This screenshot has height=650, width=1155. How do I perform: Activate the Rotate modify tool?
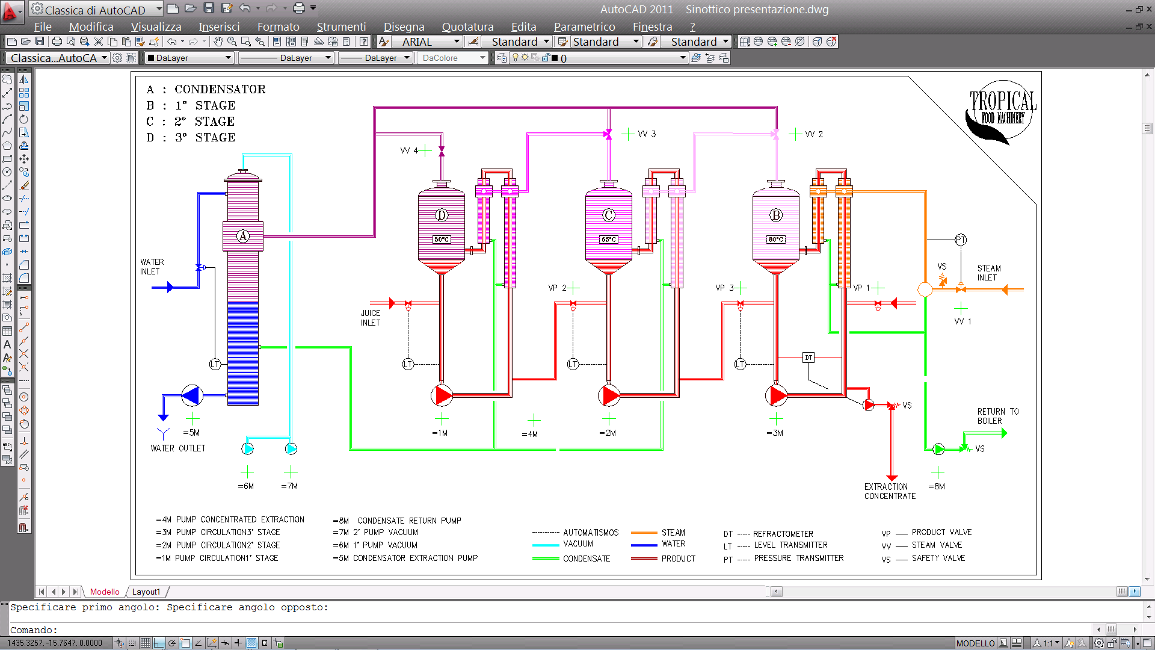pos(24,119)
